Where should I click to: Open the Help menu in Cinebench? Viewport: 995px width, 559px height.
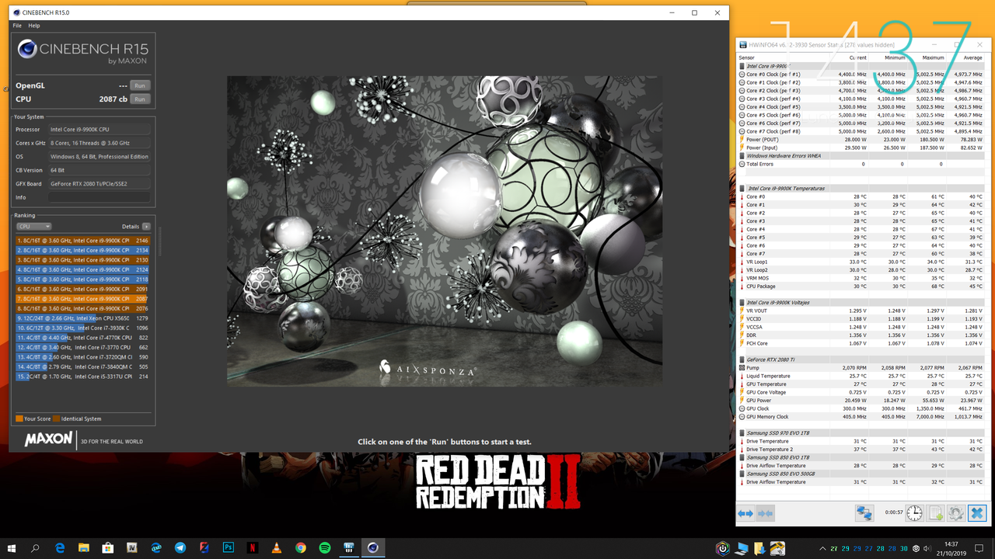(x=34, y=26)
